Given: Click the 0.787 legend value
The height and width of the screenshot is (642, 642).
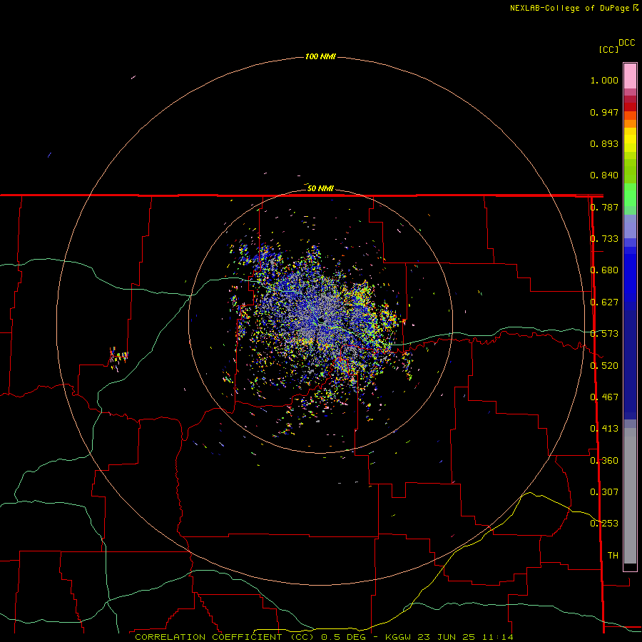Looking at the screenshot, I should [x=604, y=207].
